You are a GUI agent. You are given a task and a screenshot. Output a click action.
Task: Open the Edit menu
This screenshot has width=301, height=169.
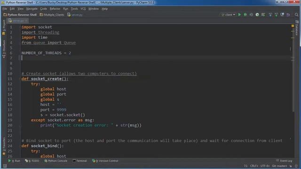pyautogui.click(x=12, y=8)
